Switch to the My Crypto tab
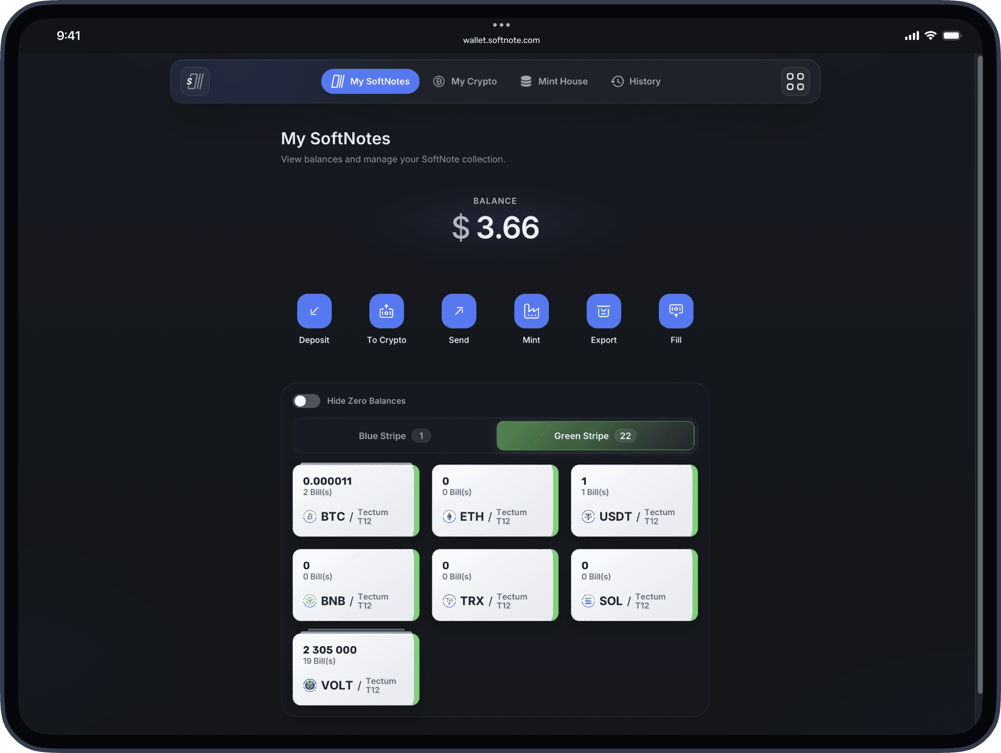Viewport: 1001px width, 753px height. pos(465,81)
